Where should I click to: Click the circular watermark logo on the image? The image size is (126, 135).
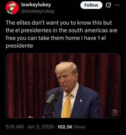115,112
